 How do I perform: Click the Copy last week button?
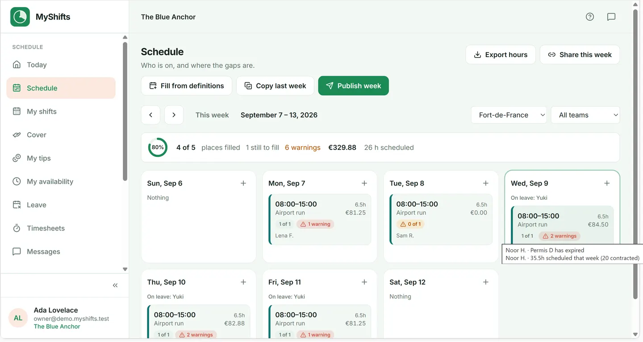pos(275,86)
